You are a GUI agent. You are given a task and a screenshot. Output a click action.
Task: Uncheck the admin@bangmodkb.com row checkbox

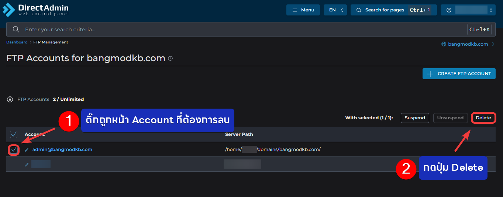pos(14,149)
